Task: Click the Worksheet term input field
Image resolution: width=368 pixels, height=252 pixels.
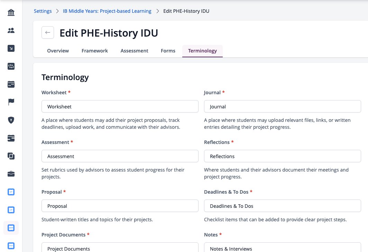Action: [120, 107]
